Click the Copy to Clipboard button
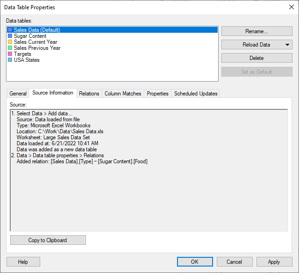299x273 pixels. click(x=48, y=240)
